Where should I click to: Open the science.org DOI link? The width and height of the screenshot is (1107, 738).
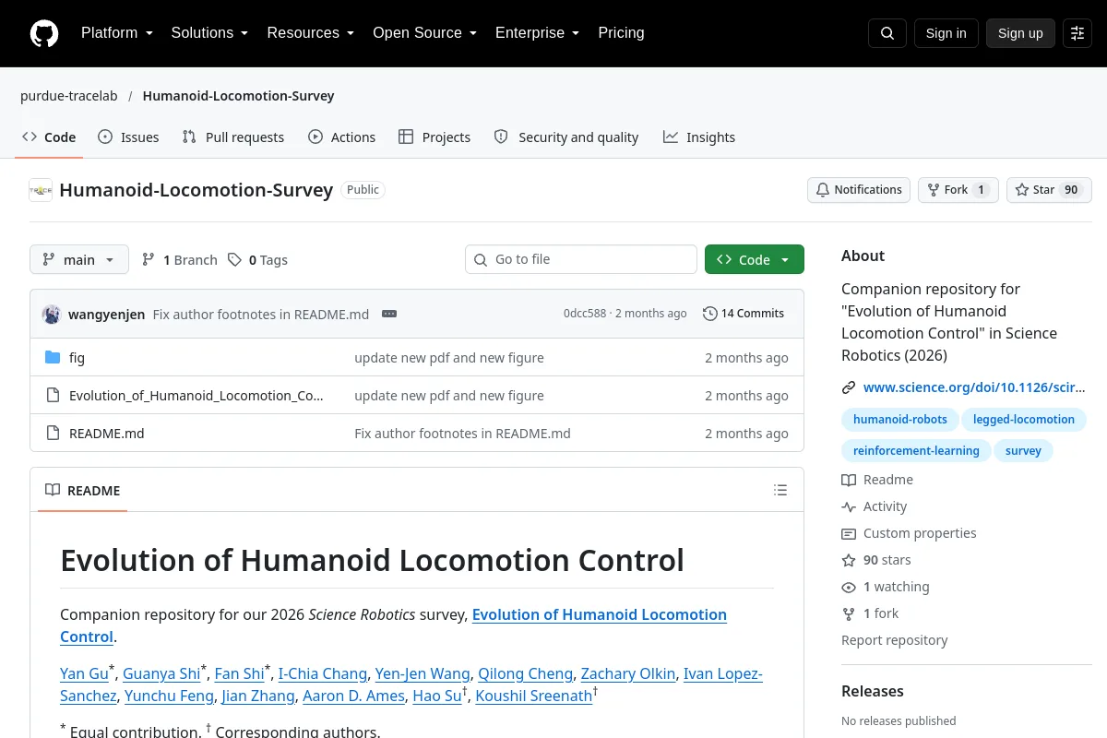pos(974,387)
